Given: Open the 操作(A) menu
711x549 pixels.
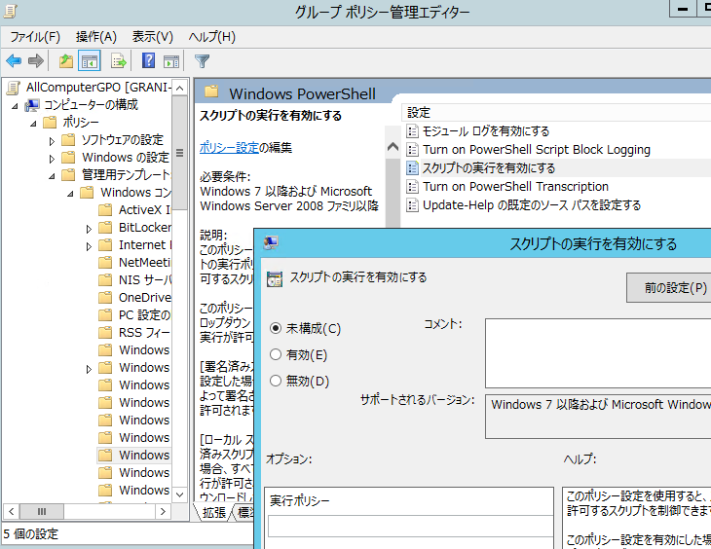Looking at the screenshot, I should coord(96,37).
